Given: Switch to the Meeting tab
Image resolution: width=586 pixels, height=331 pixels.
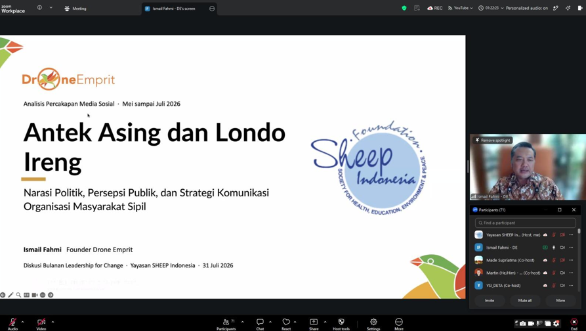Looking at the screenshot, I should point(75,9).
